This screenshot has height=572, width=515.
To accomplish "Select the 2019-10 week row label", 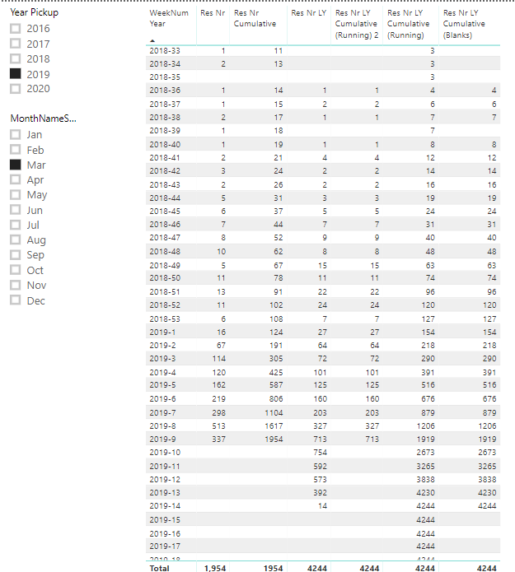I will 165,453.
